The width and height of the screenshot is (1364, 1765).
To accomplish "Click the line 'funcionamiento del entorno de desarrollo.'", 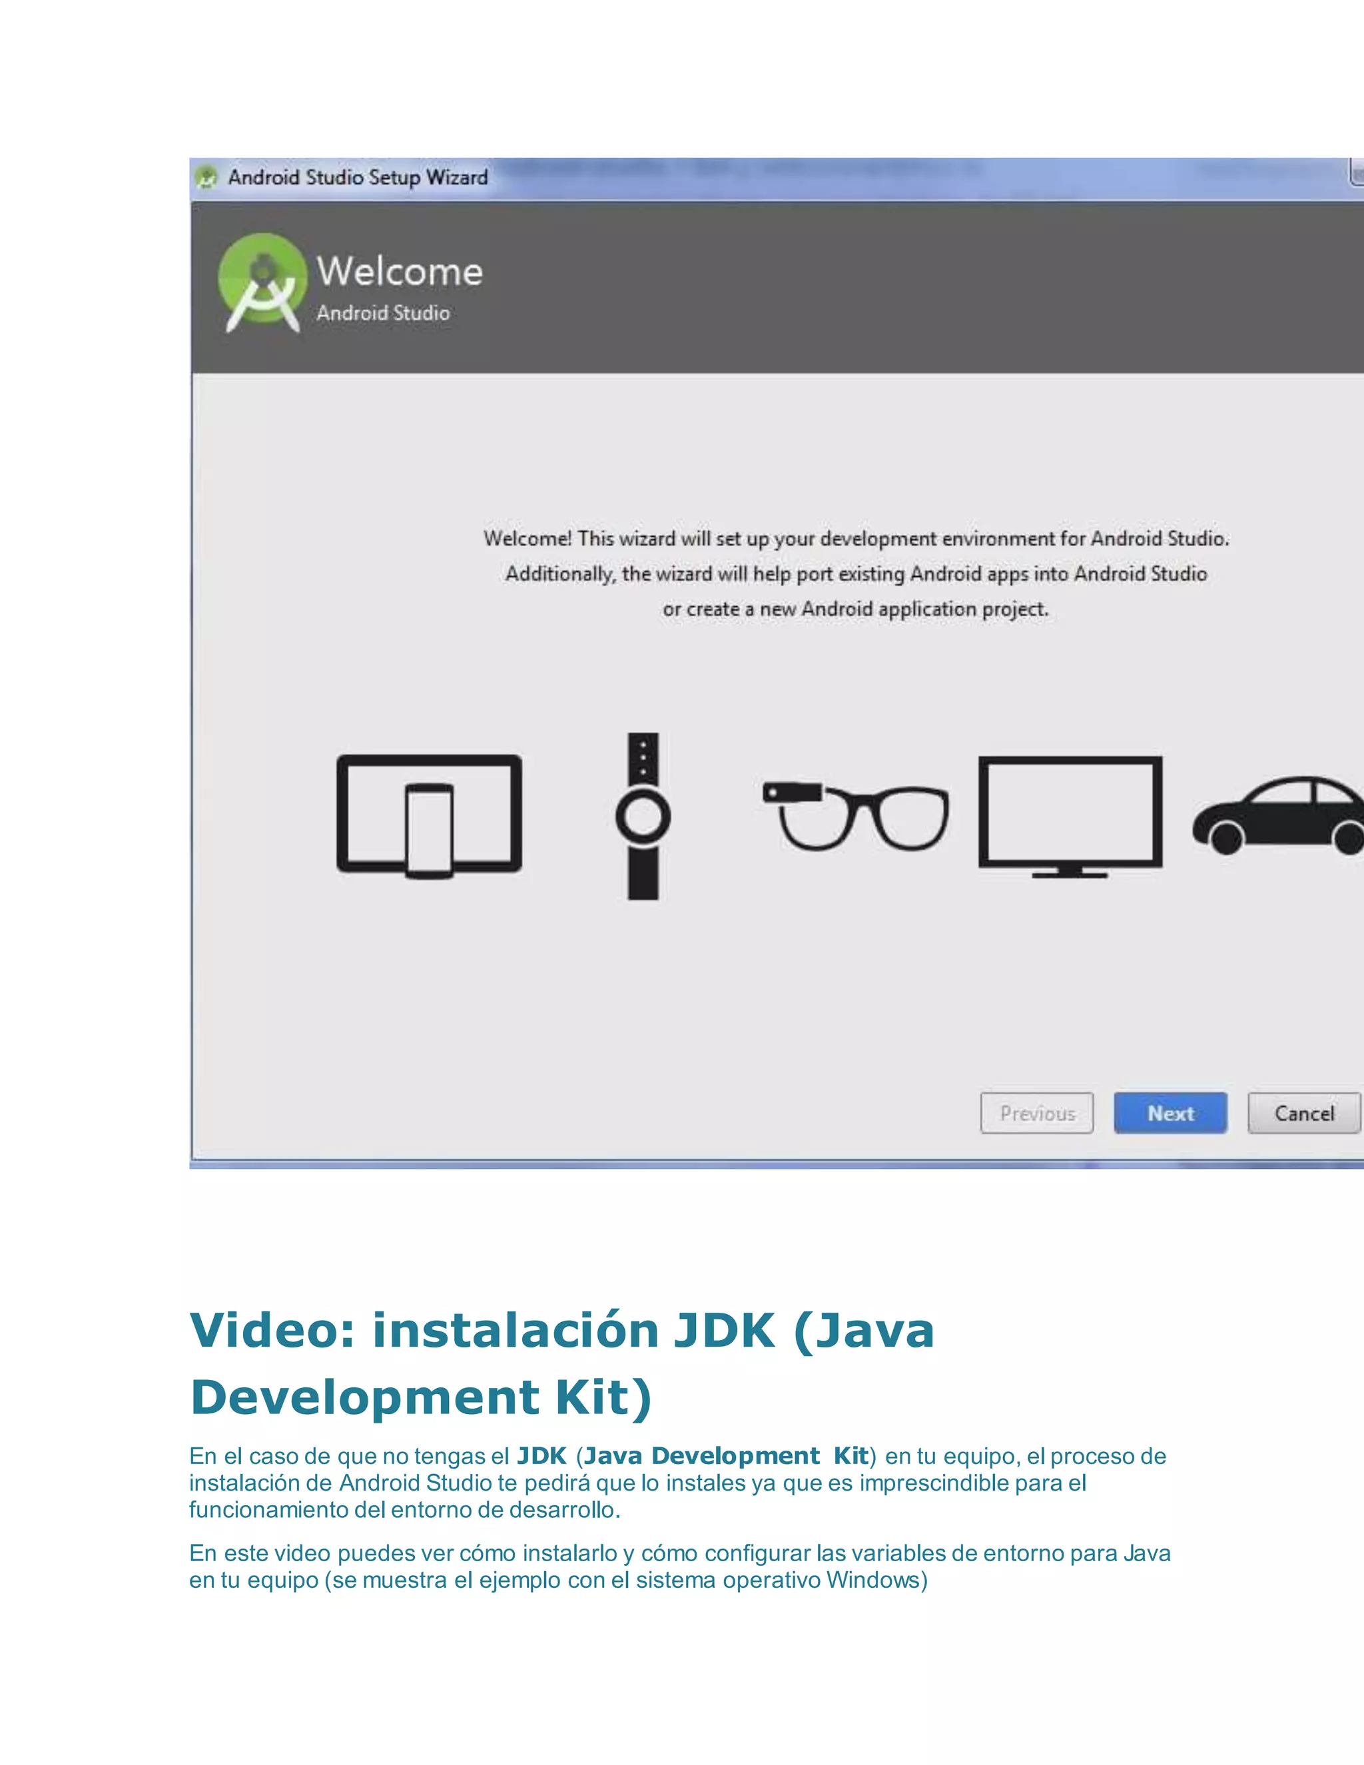I will click(x=405, y=1510).
